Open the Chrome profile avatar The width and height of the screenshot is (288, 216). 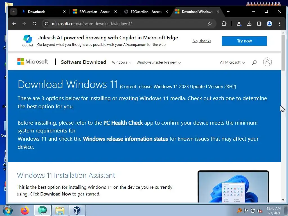tap(269, 24)
